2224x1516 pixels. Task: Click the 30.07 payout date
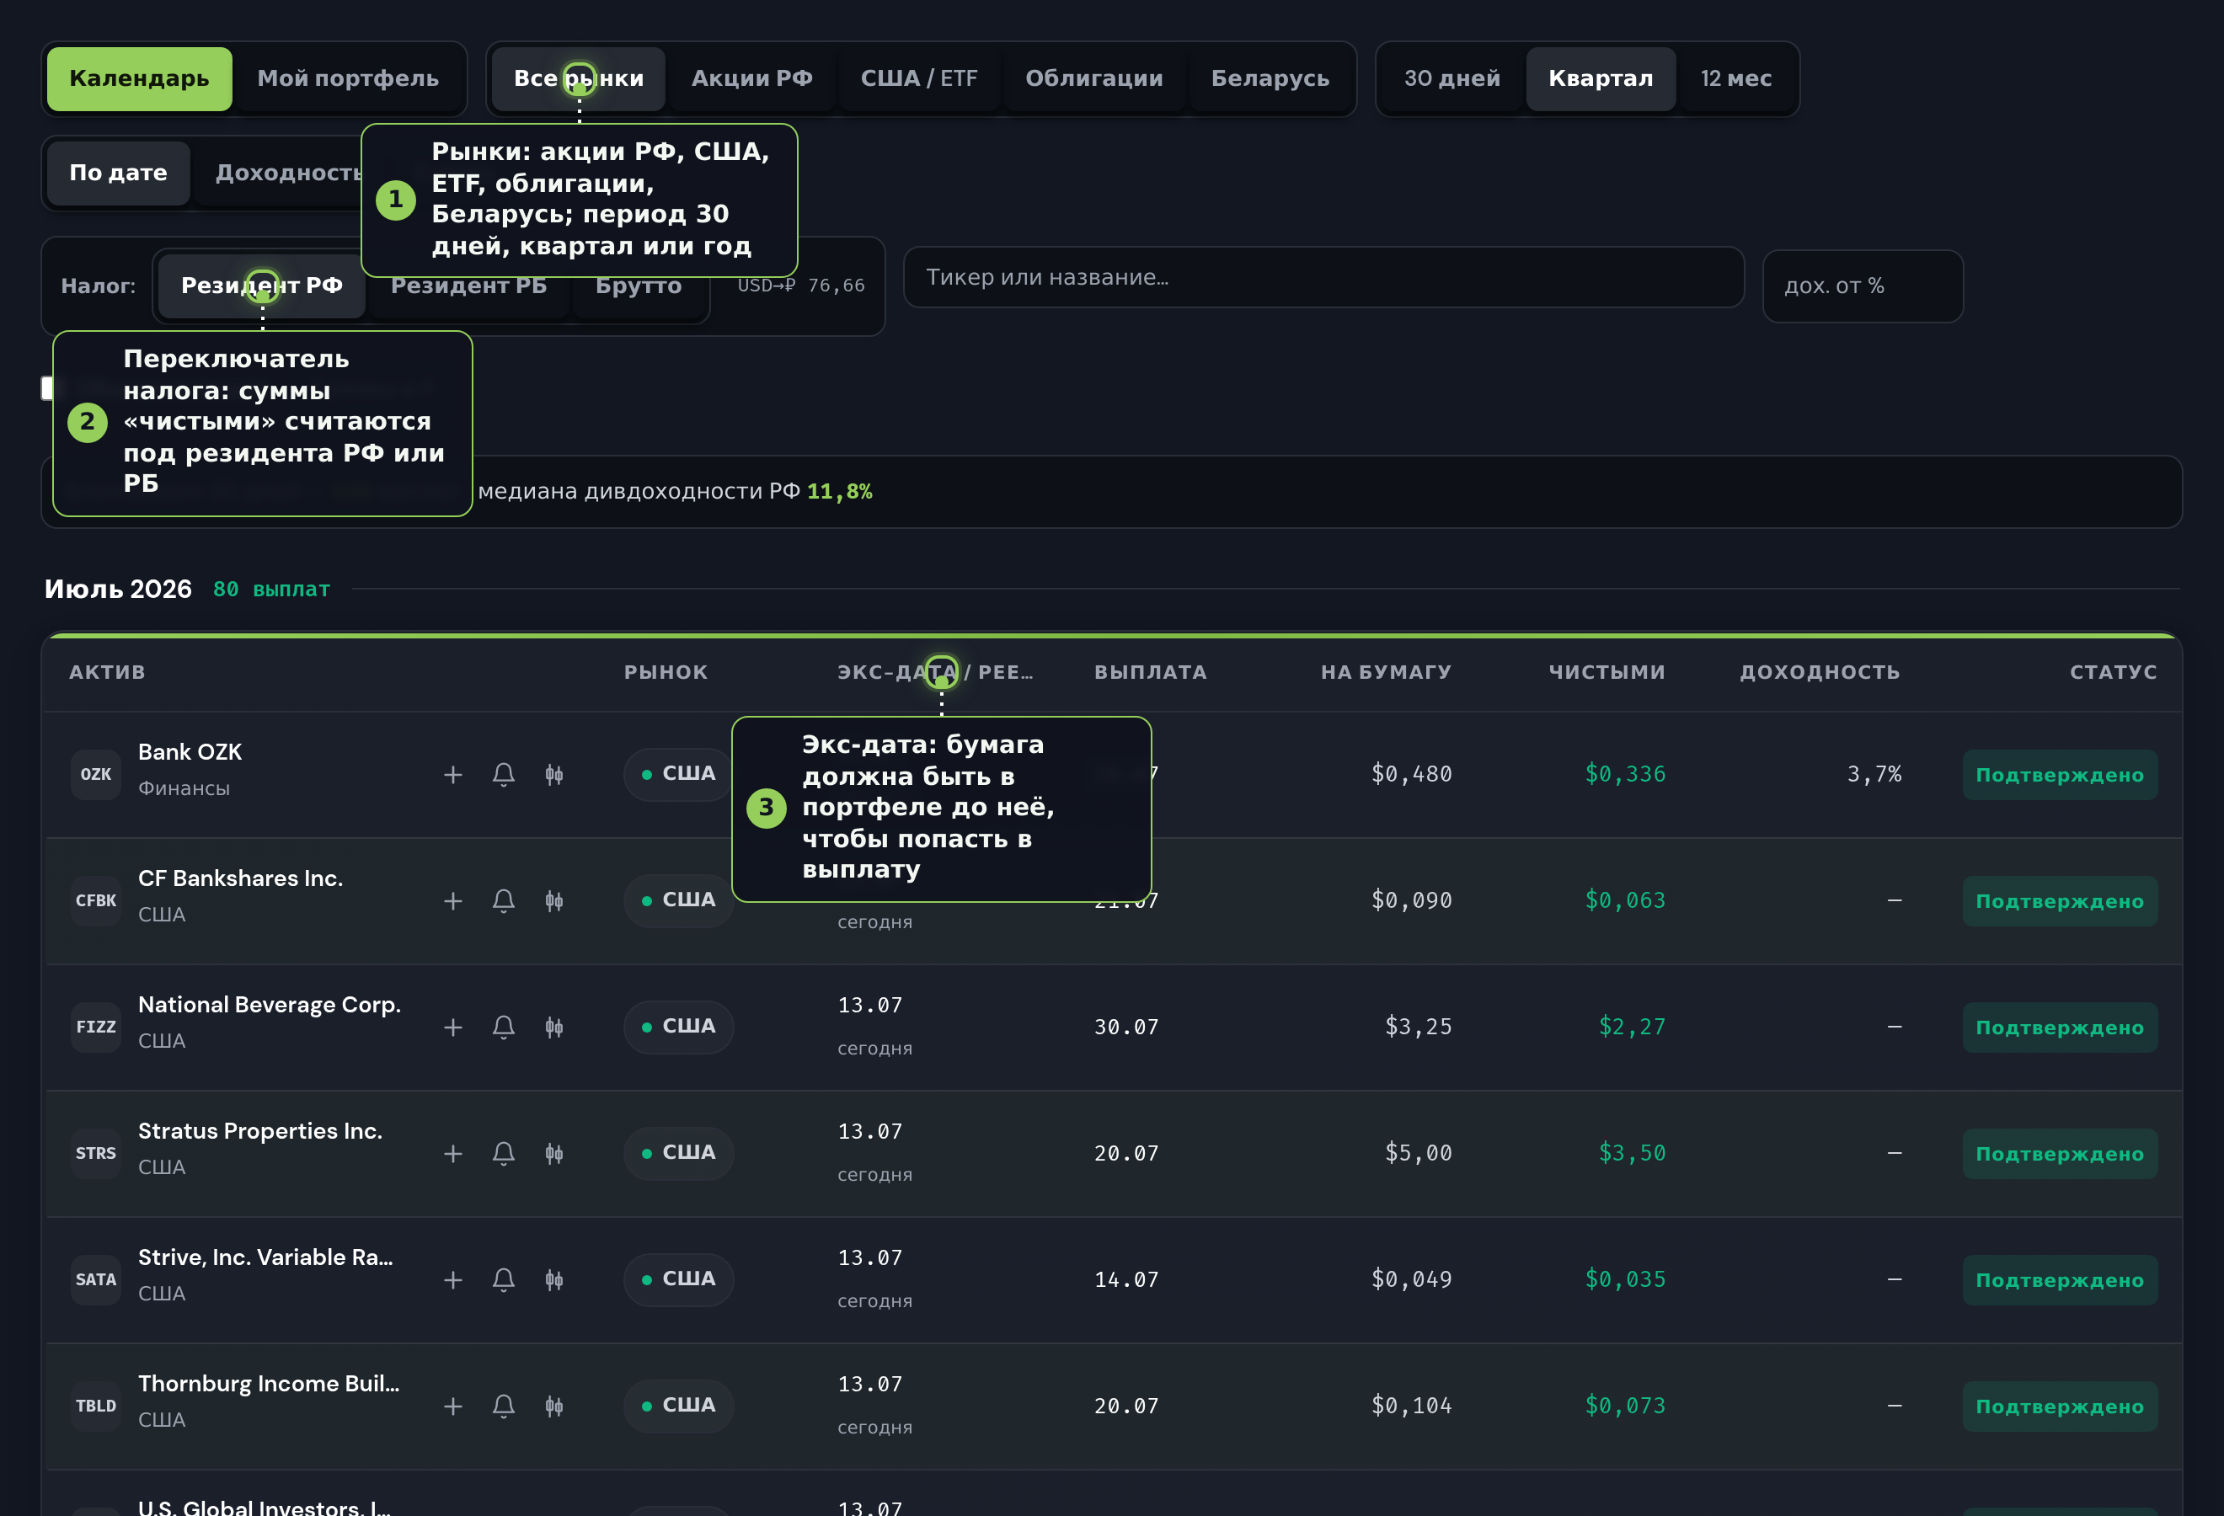(1126, 1027)
